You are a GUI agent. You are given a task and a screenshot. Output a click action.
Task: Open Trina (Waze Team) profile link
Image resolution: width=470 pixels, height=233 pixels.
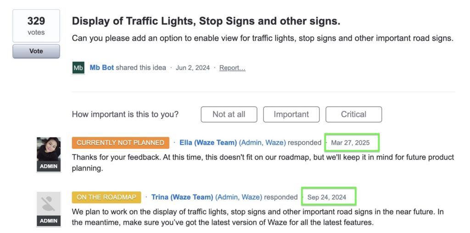point(182,197)
